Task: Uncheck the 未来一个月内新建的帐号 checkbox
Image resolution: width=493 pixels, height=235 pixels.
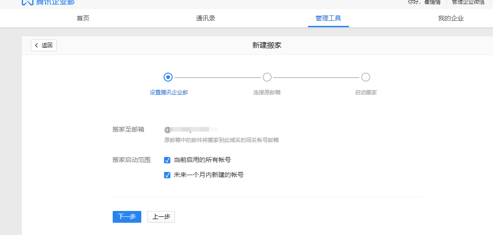Action: (x=167, y=175)
